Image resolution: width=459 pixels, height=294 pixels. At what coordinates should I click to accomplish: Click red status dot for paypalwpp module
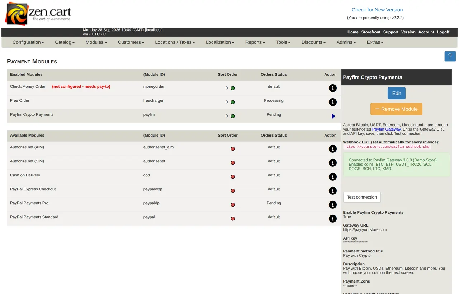233,191
